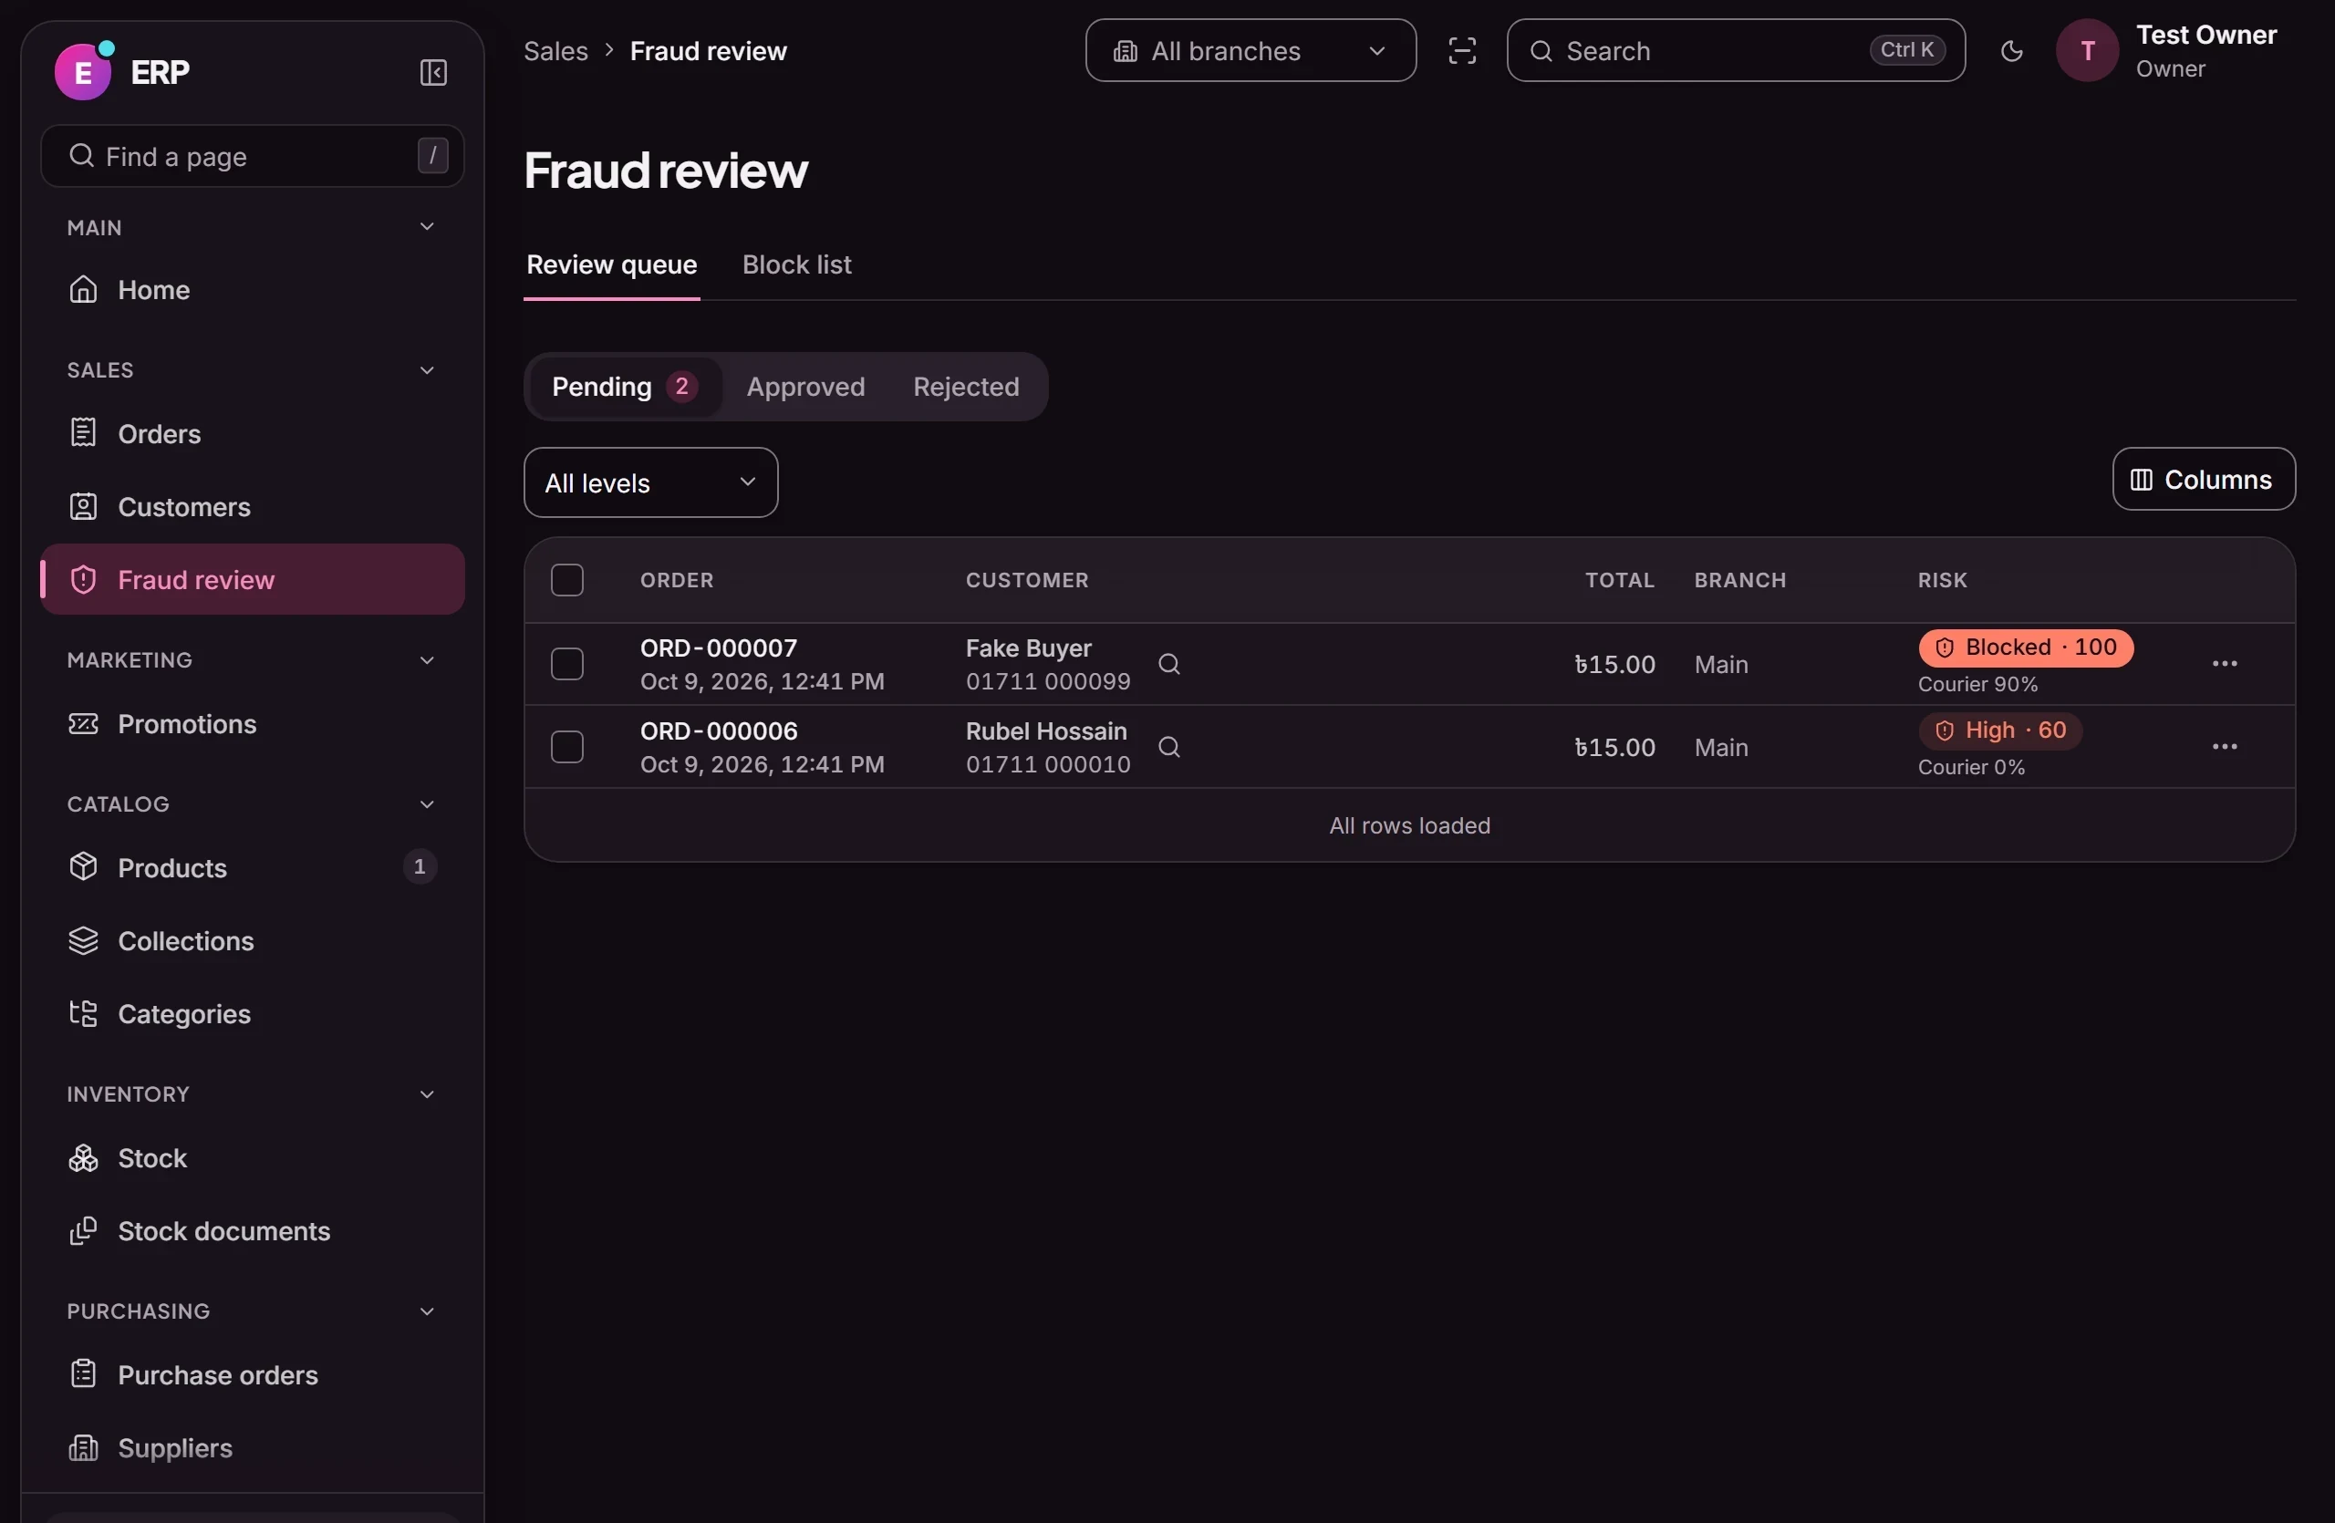This screenshot has width=2335, height=1523.
Task: Open lookup icon next to Fake Buyer
Action: 1168,664
